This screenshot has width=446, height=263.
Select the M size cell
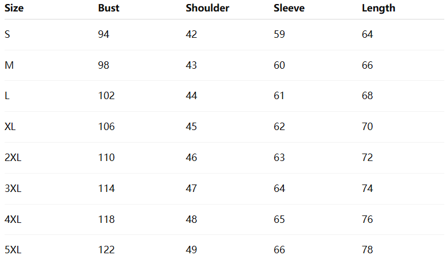click(x=9, y=65)
